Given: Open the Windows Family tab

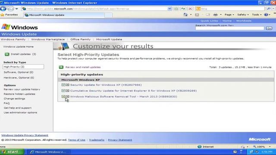Looking at the screenshot, I should pyautogui.click(x=13, y=39).
